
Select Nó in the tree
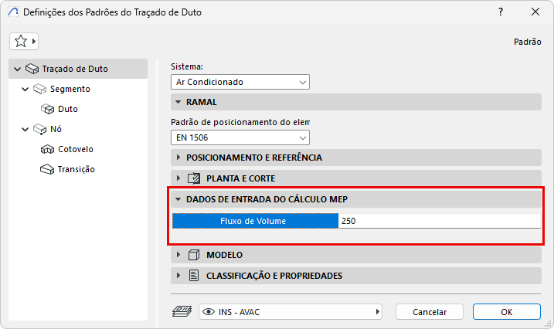(x=56, y=129)
